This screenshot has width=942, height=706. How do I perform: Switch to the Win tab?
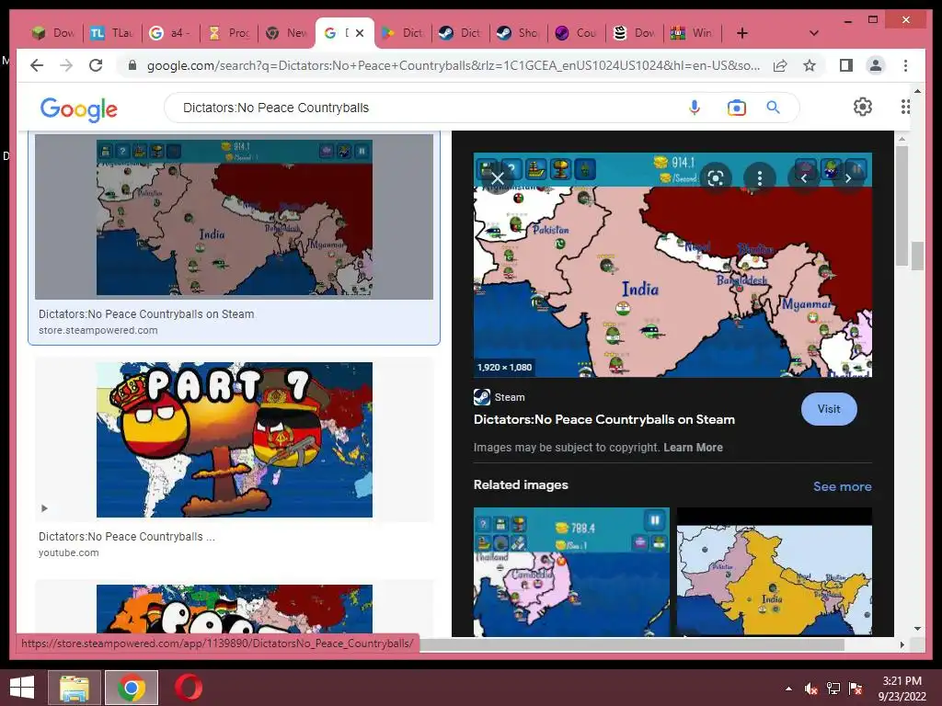coord(693,33)
